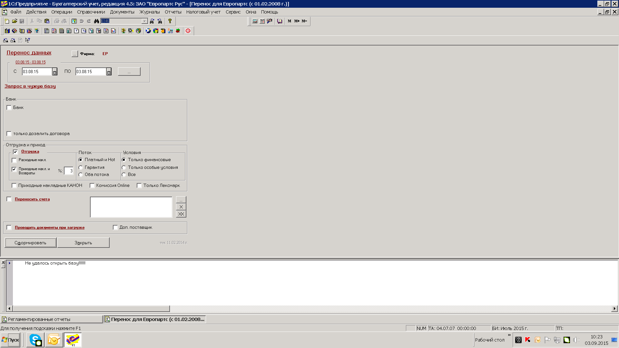Toggle the Расходные накл. checkbox
The height and width of the screenshot is (348, 619).
pos(14,160)
